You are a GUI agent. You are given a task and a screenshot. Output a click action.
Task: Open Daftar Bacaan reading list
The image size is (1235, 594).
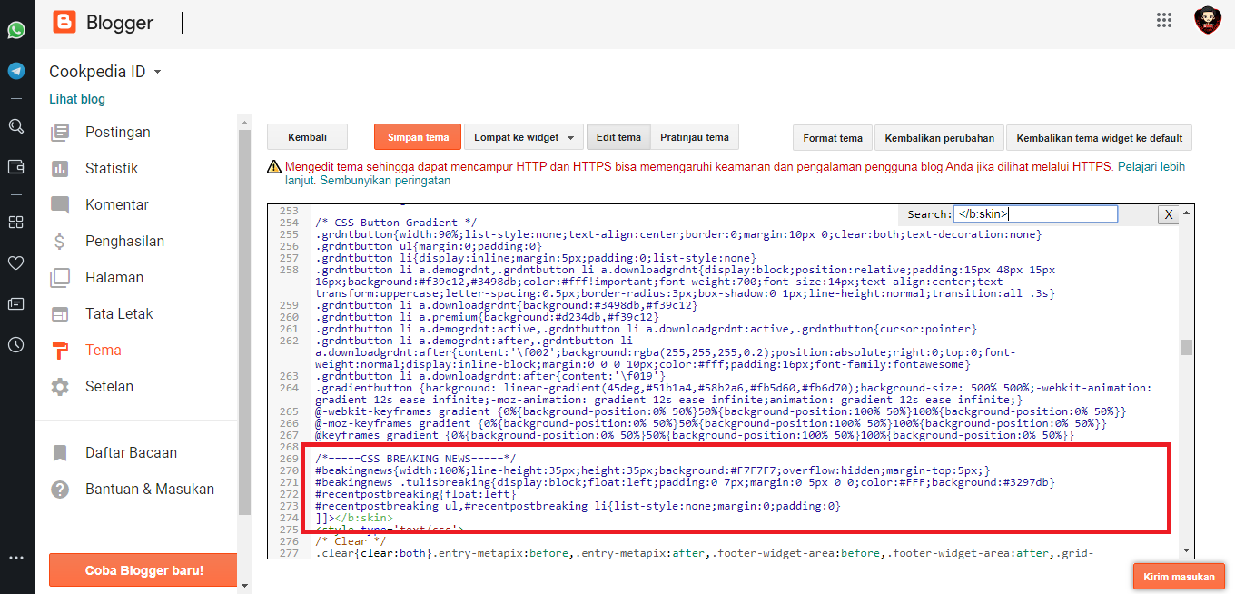131,453
